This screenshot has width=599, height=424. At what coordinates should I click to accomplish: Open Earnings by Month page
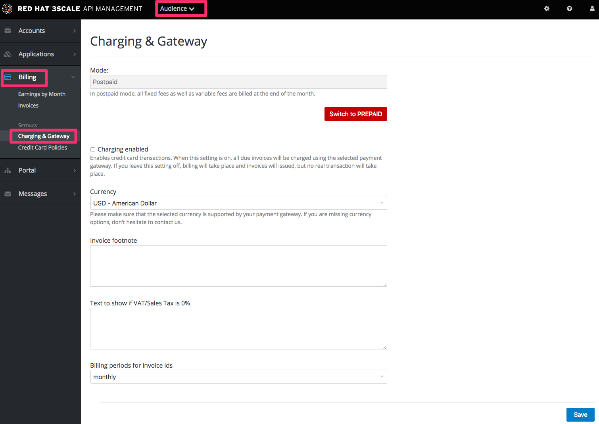(x=42, y=94)
